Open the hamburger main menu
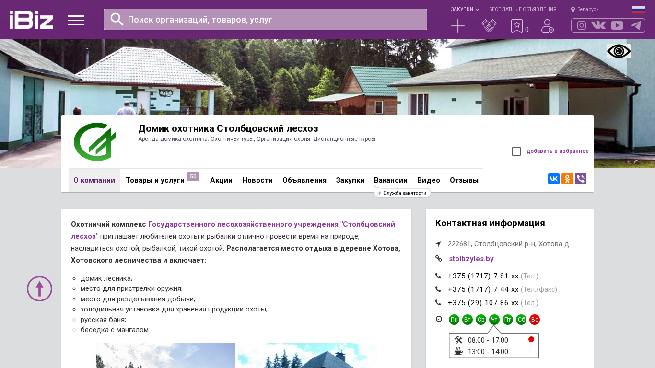The image size is (655, 368). [76, 20]
